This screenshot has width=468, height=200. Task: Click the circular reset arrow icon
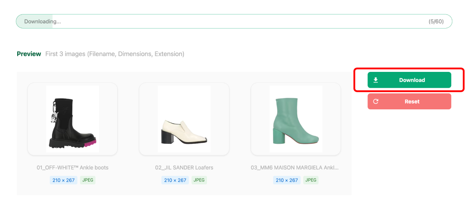(x=376, y=102)
